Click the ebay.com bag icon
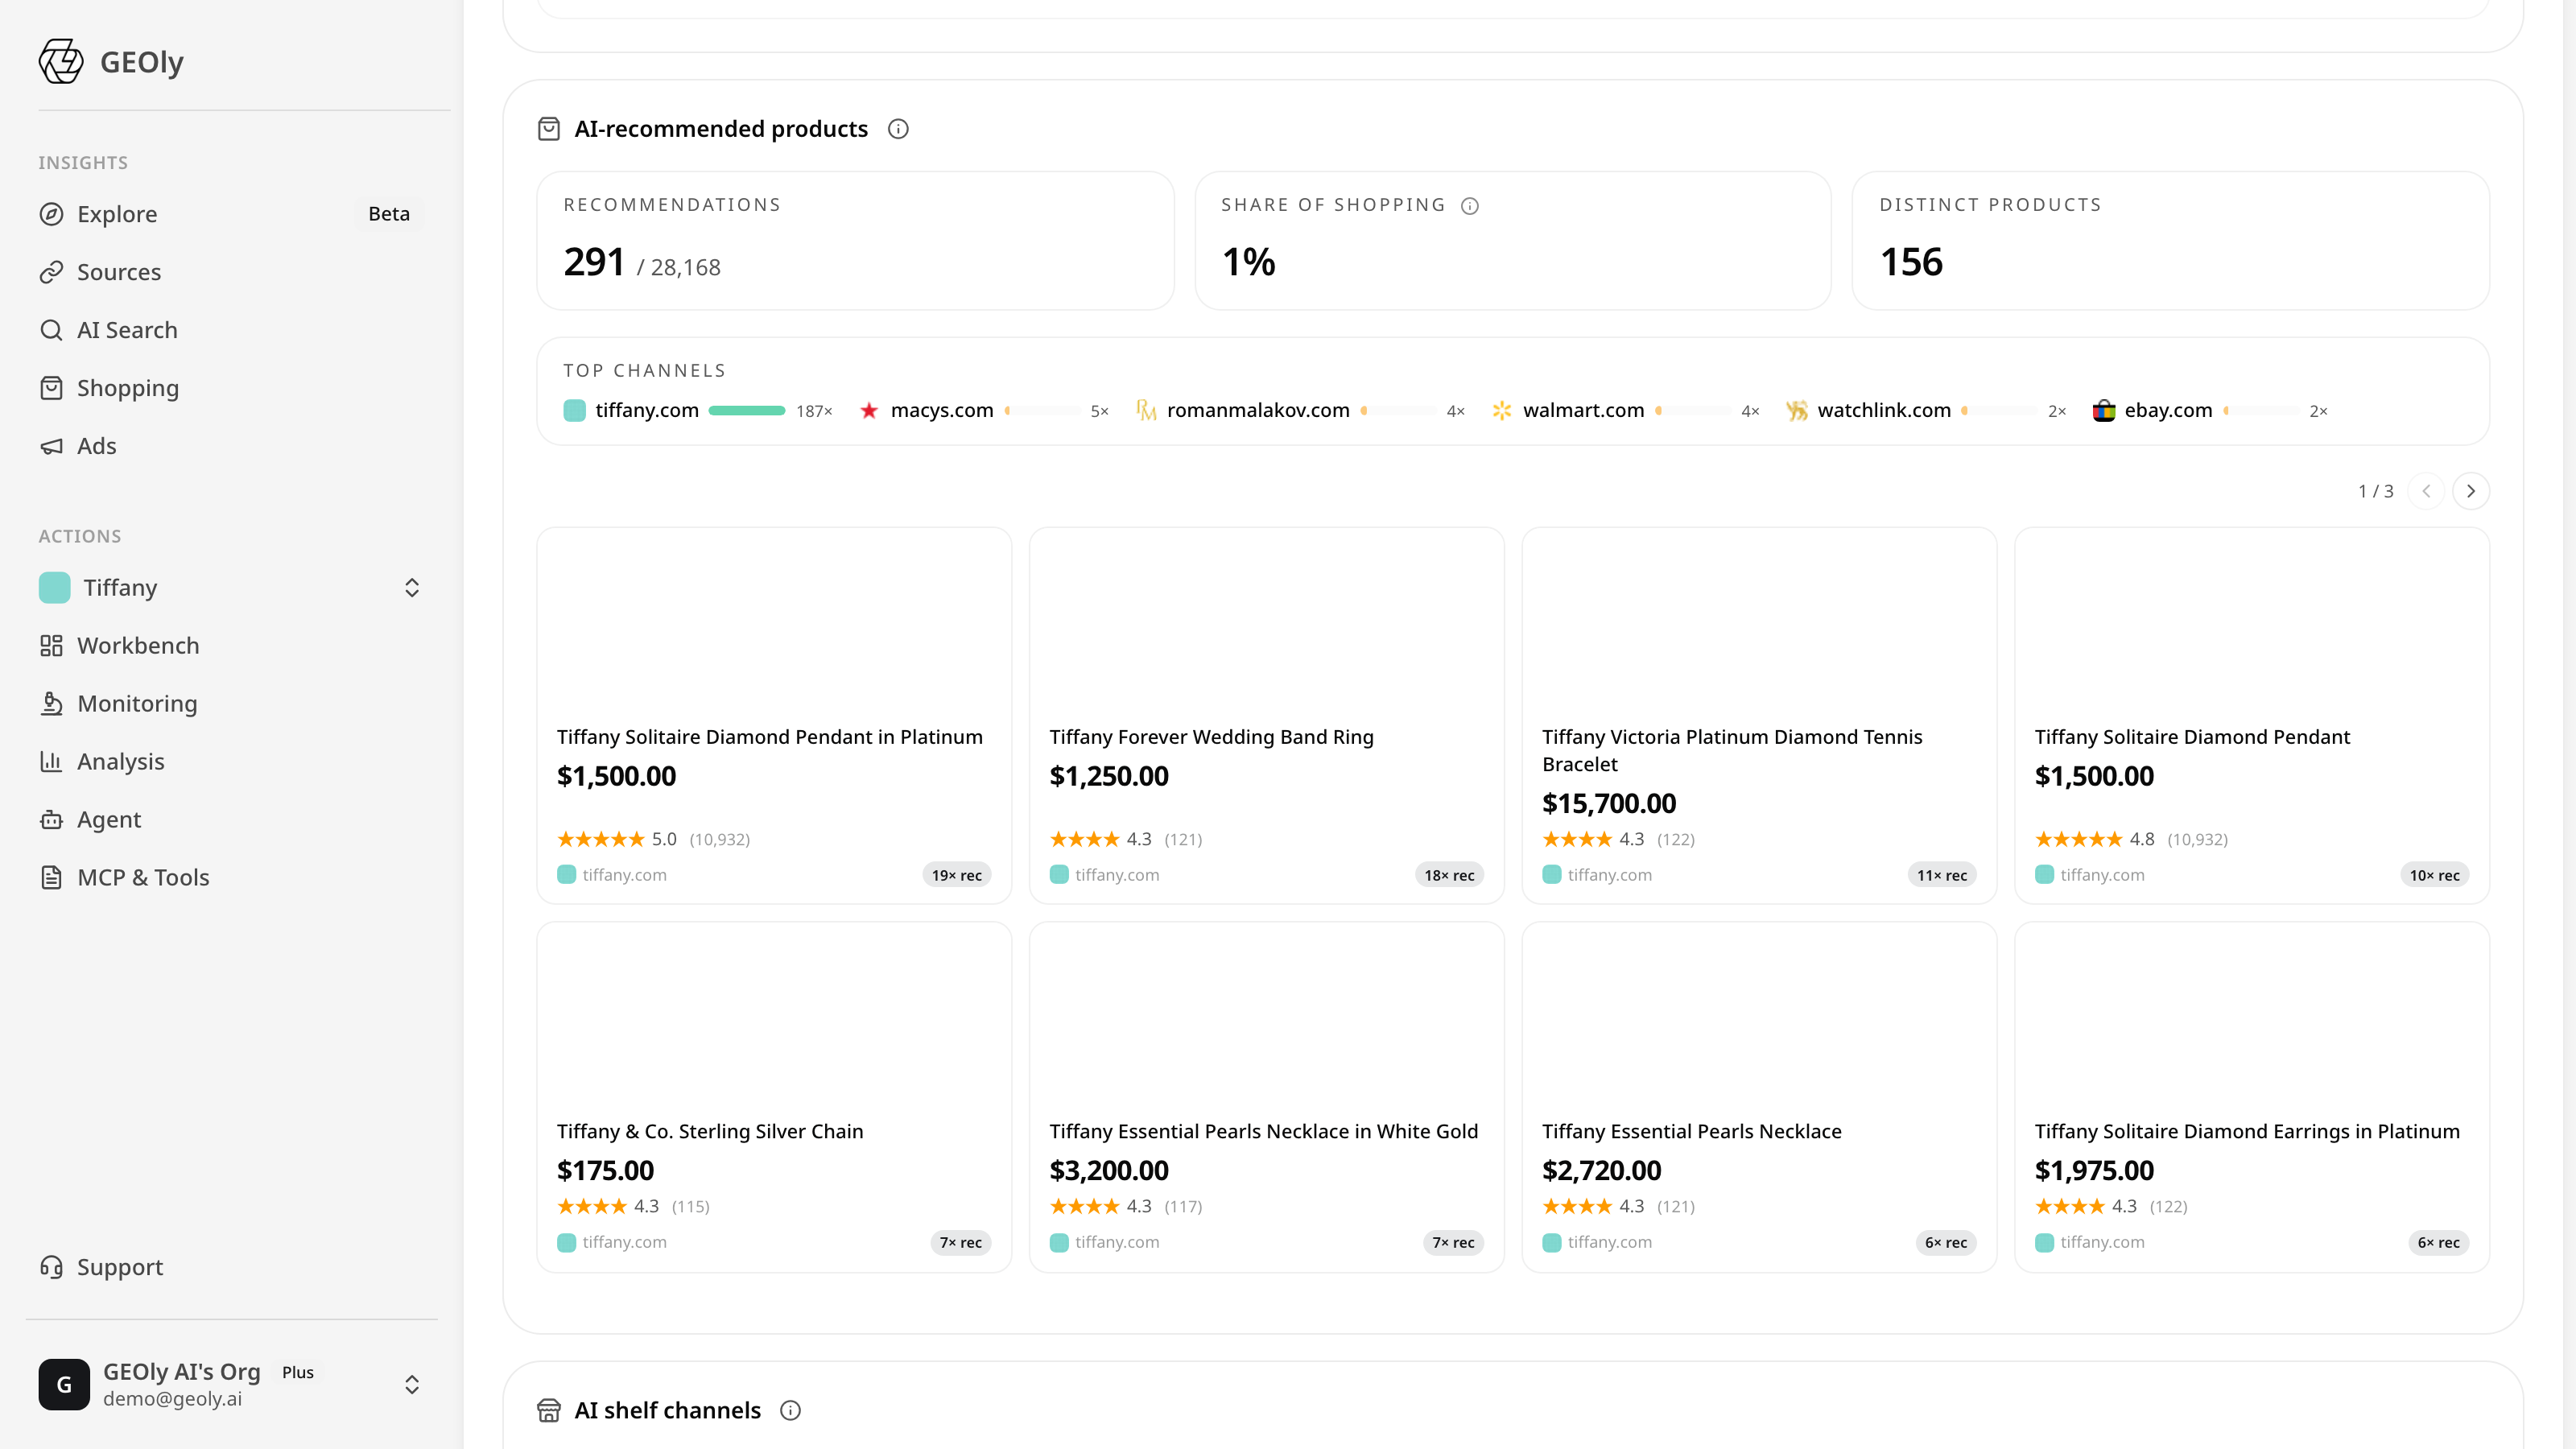Viewport: 2576px width, 1449px height. [2103, 410]
